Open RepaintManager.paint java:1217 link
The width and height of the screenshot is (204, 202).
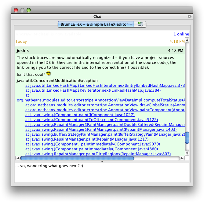pos(87,139)
